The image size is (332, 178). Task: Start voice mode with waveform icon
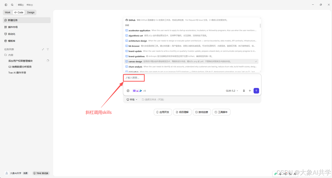point(250,91)
